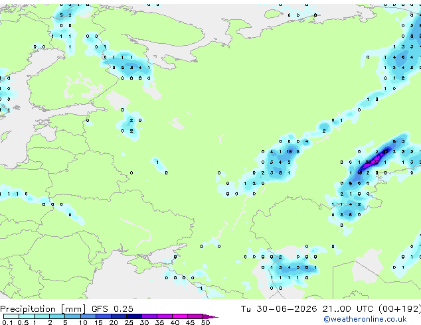Click the 5–10 mm legend swatch
This screenshot has width=421, height=325.
[72, 316]
